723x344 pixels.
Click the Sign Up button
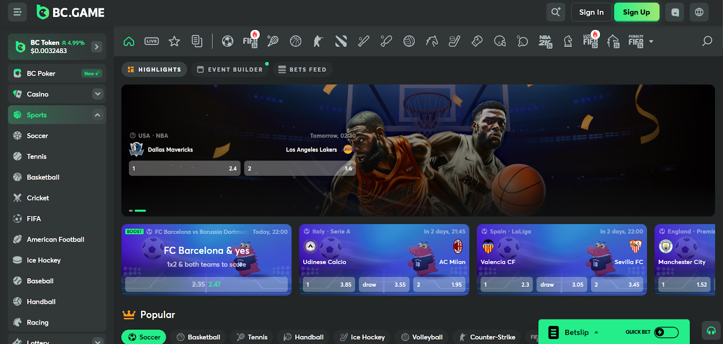click(636, 12)
